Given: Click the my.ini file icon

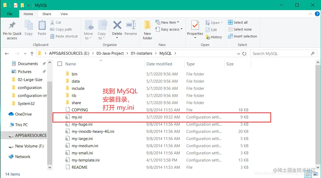Looking at the screenshot, I should 67,117.
